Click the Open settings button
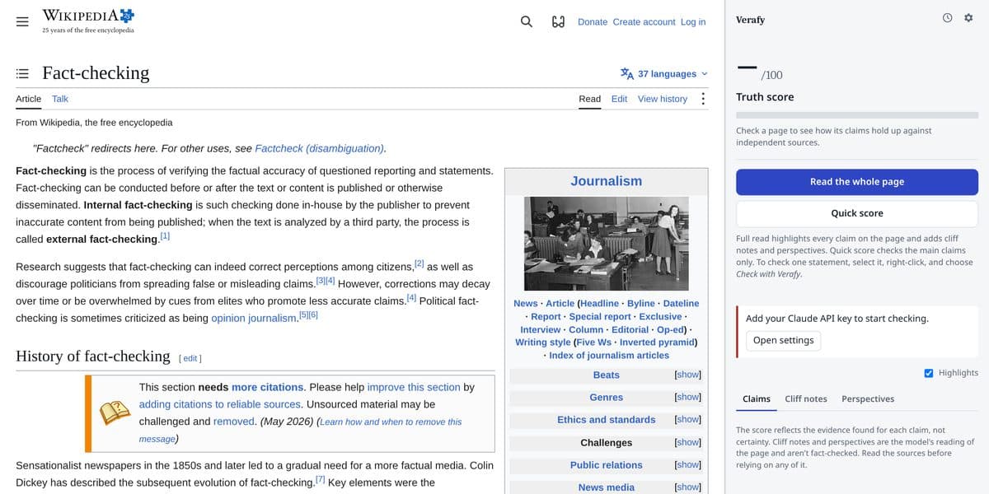 click(x=783, y=340)
